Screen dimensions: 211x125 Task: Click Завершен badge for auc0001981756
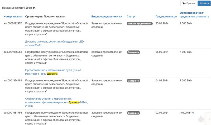pyautogui.click(x=133, y=113)
